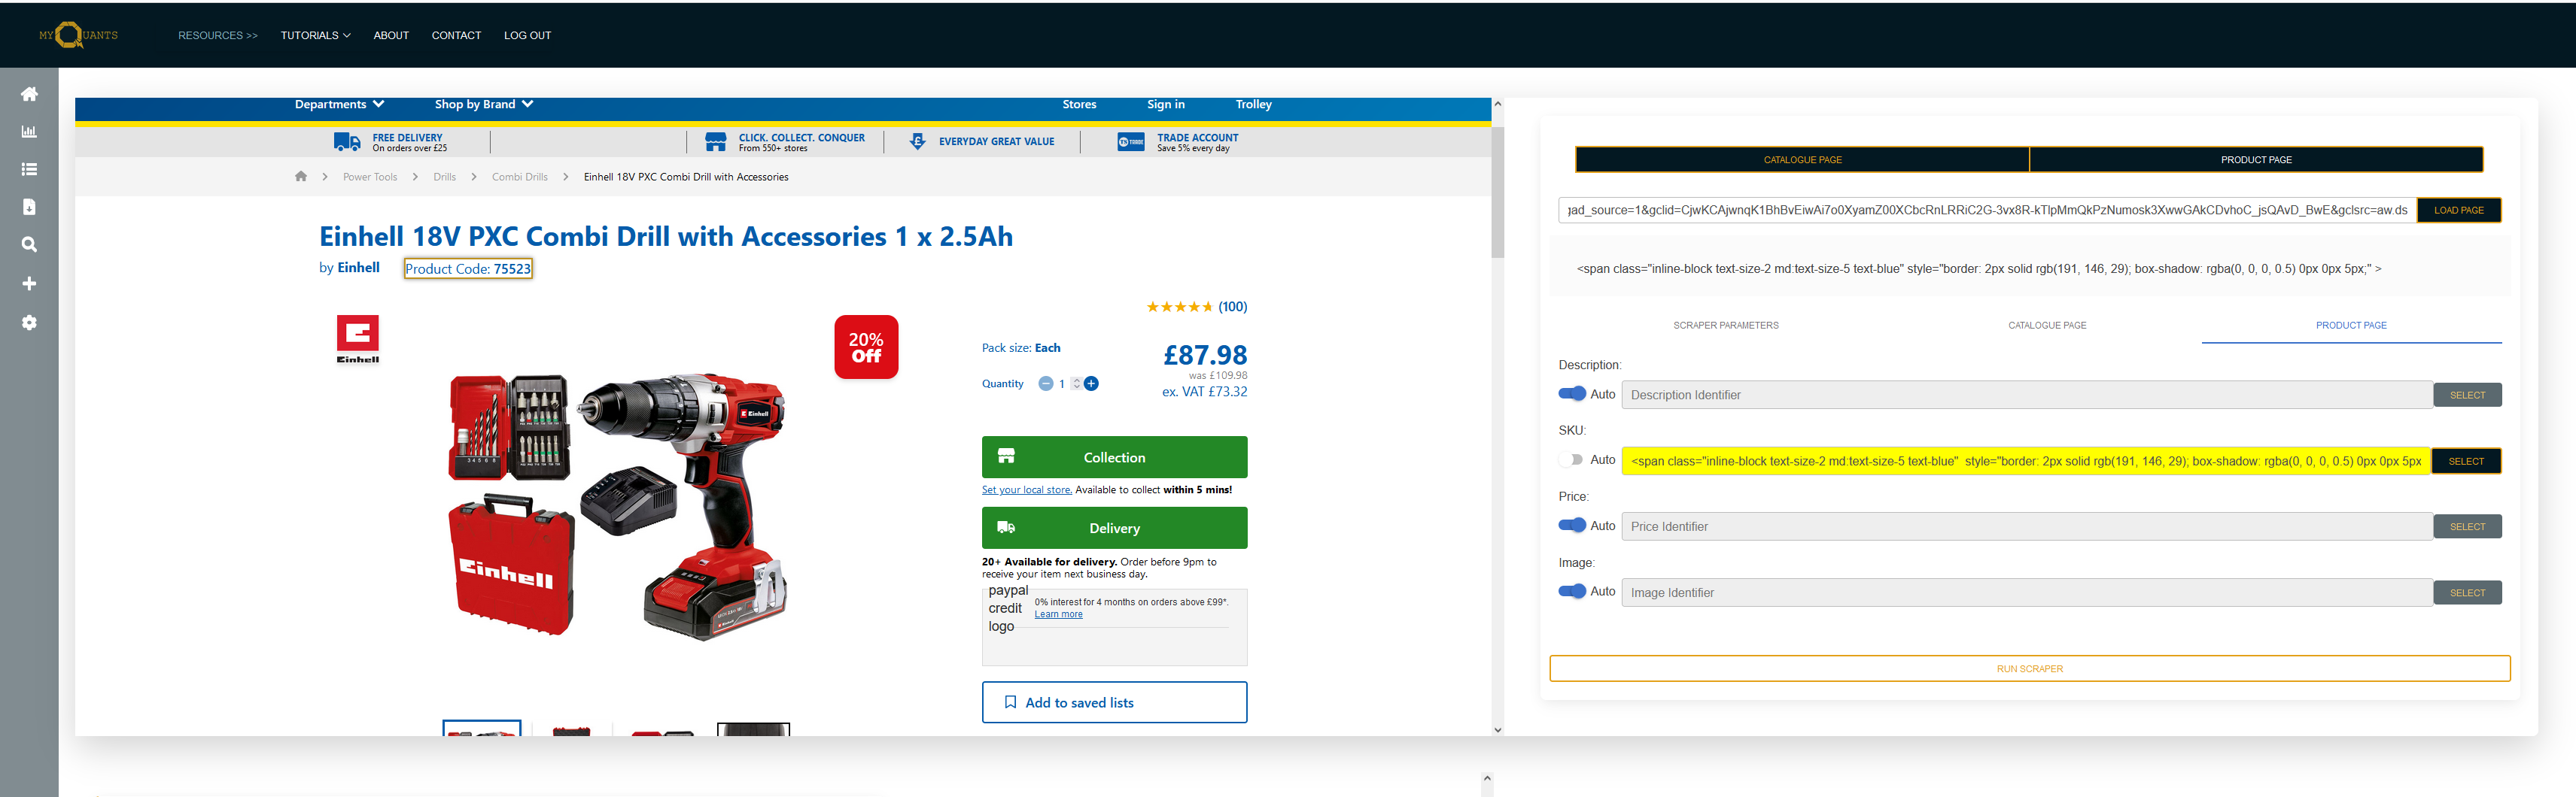Click the plus icon in left sidebar
The image size is (2576, 797).
(x=29, y=283)
